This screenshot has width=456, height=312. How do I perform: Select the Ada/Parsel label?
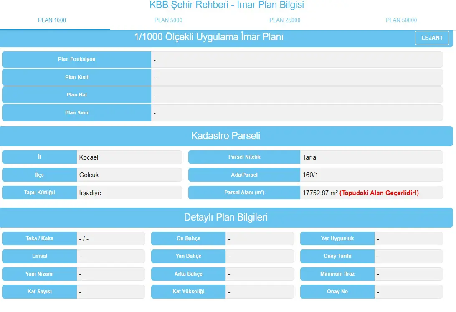click(244, 175)
